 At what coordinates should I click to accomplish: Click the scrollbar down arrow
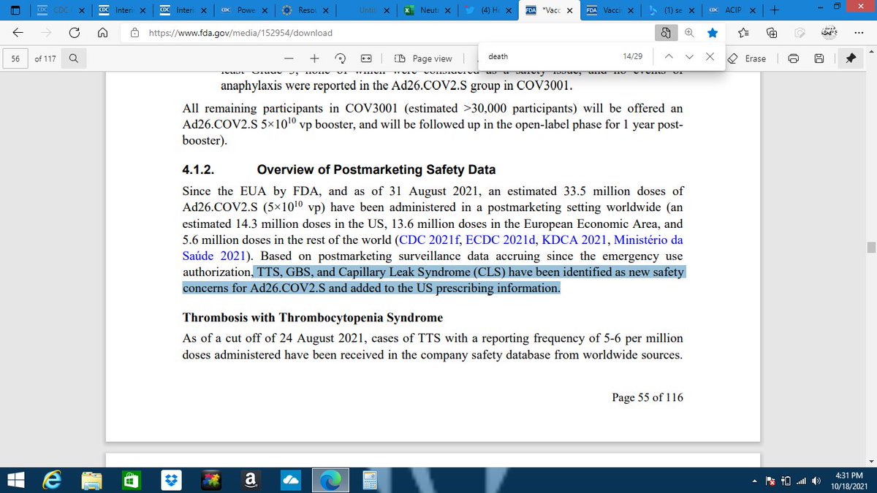[x=870, y=461]
